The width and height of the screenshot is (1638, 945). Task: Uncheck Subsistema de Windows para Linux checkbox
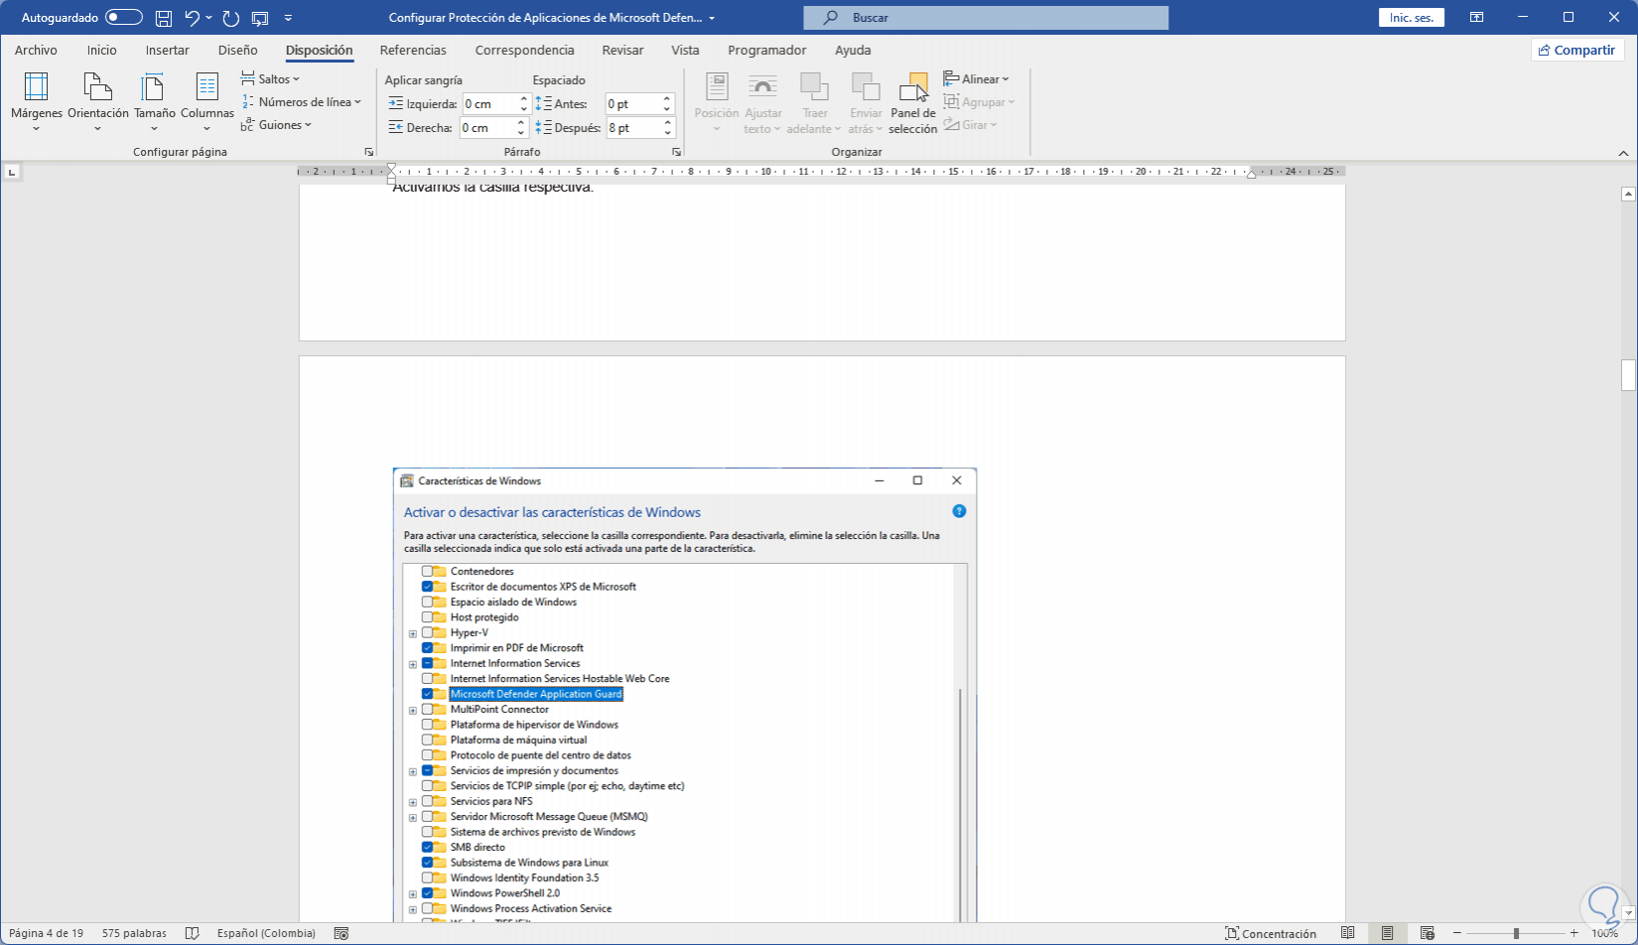point(428,863)
